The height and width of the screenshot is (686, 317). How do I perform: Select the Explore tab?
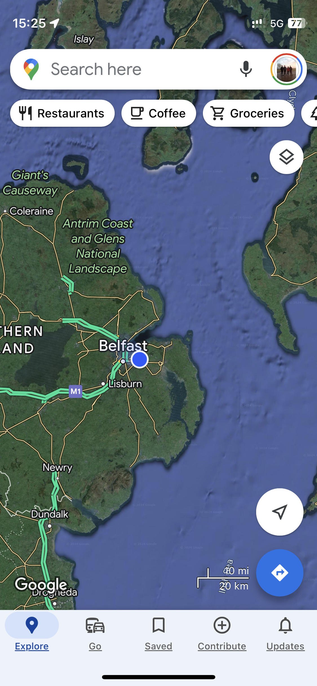32,633
